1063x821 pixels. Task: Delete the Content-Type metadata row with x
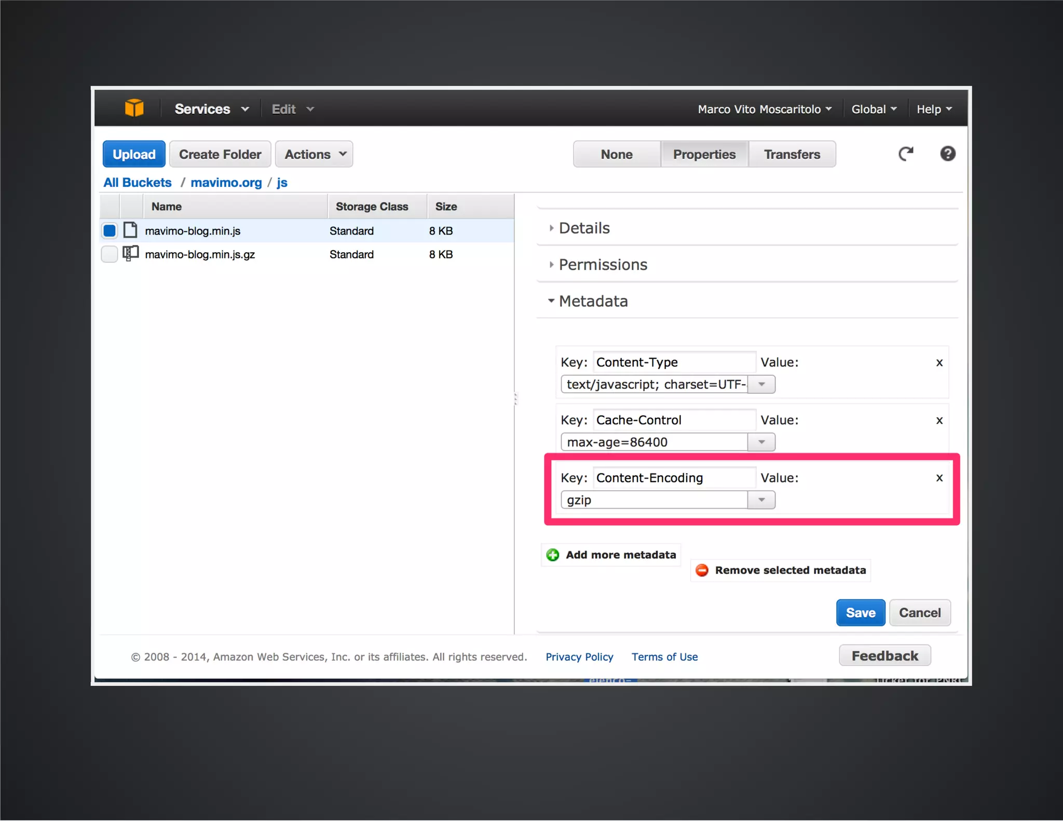[x=939, y=363]
